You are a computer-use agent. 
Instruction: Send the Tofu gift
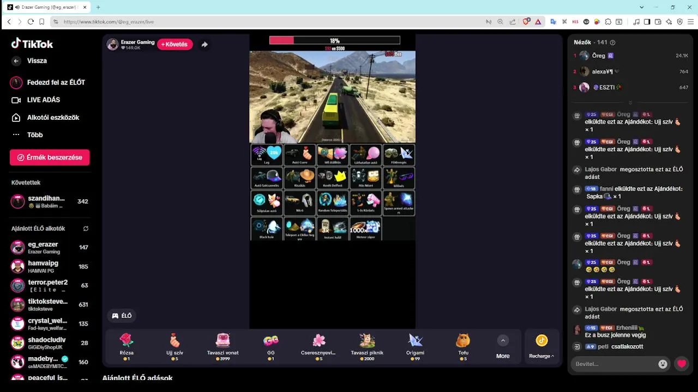463,346
